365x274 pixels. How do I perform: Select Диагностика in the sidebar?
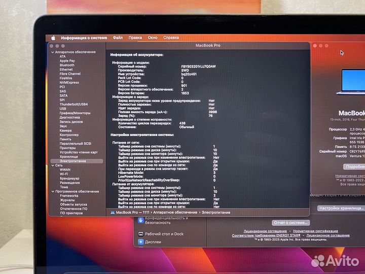[69, 117]
